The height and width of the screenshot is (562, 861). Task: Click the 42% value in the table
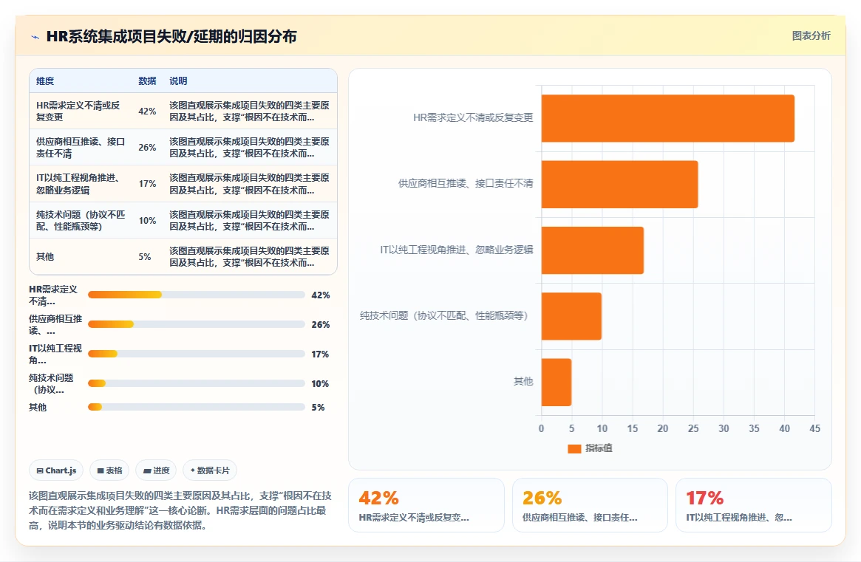[147, 112]
